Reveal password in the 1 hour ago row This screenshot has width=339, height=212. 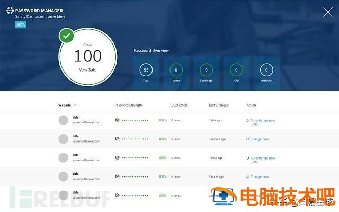click(x=117, y=158)
